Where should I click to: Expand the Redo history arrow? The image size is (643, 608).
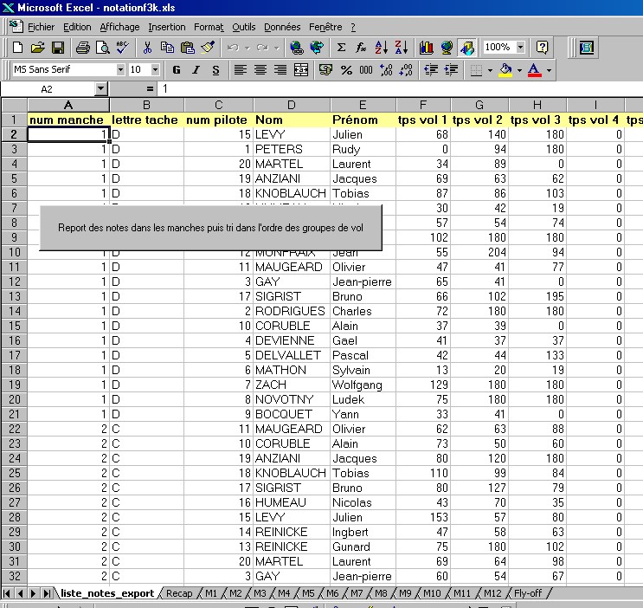(x=277, y=48)
